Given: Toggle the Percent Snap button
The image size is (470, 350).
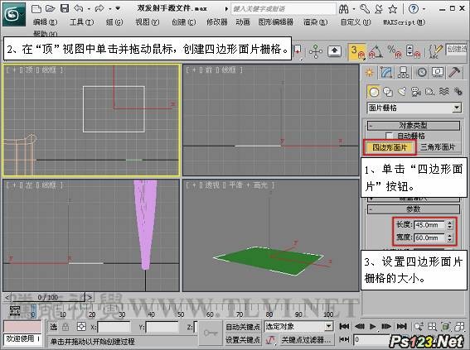Looking at the screenshot, I should pyautogui.click(x=395, y=51).
